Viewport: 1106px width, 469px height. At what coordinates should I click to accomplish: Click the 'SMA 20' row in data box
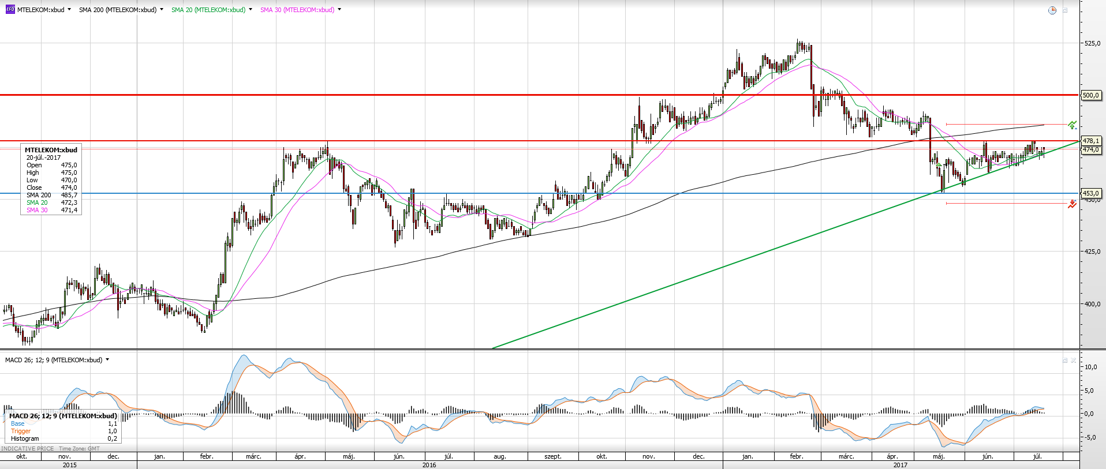tap(51, 202)
